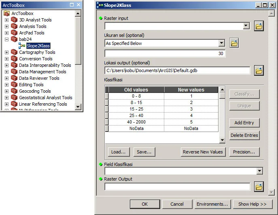Click the Old values column header
The height and width of the screenshot is (215, 278).
(x=136, y=90)
